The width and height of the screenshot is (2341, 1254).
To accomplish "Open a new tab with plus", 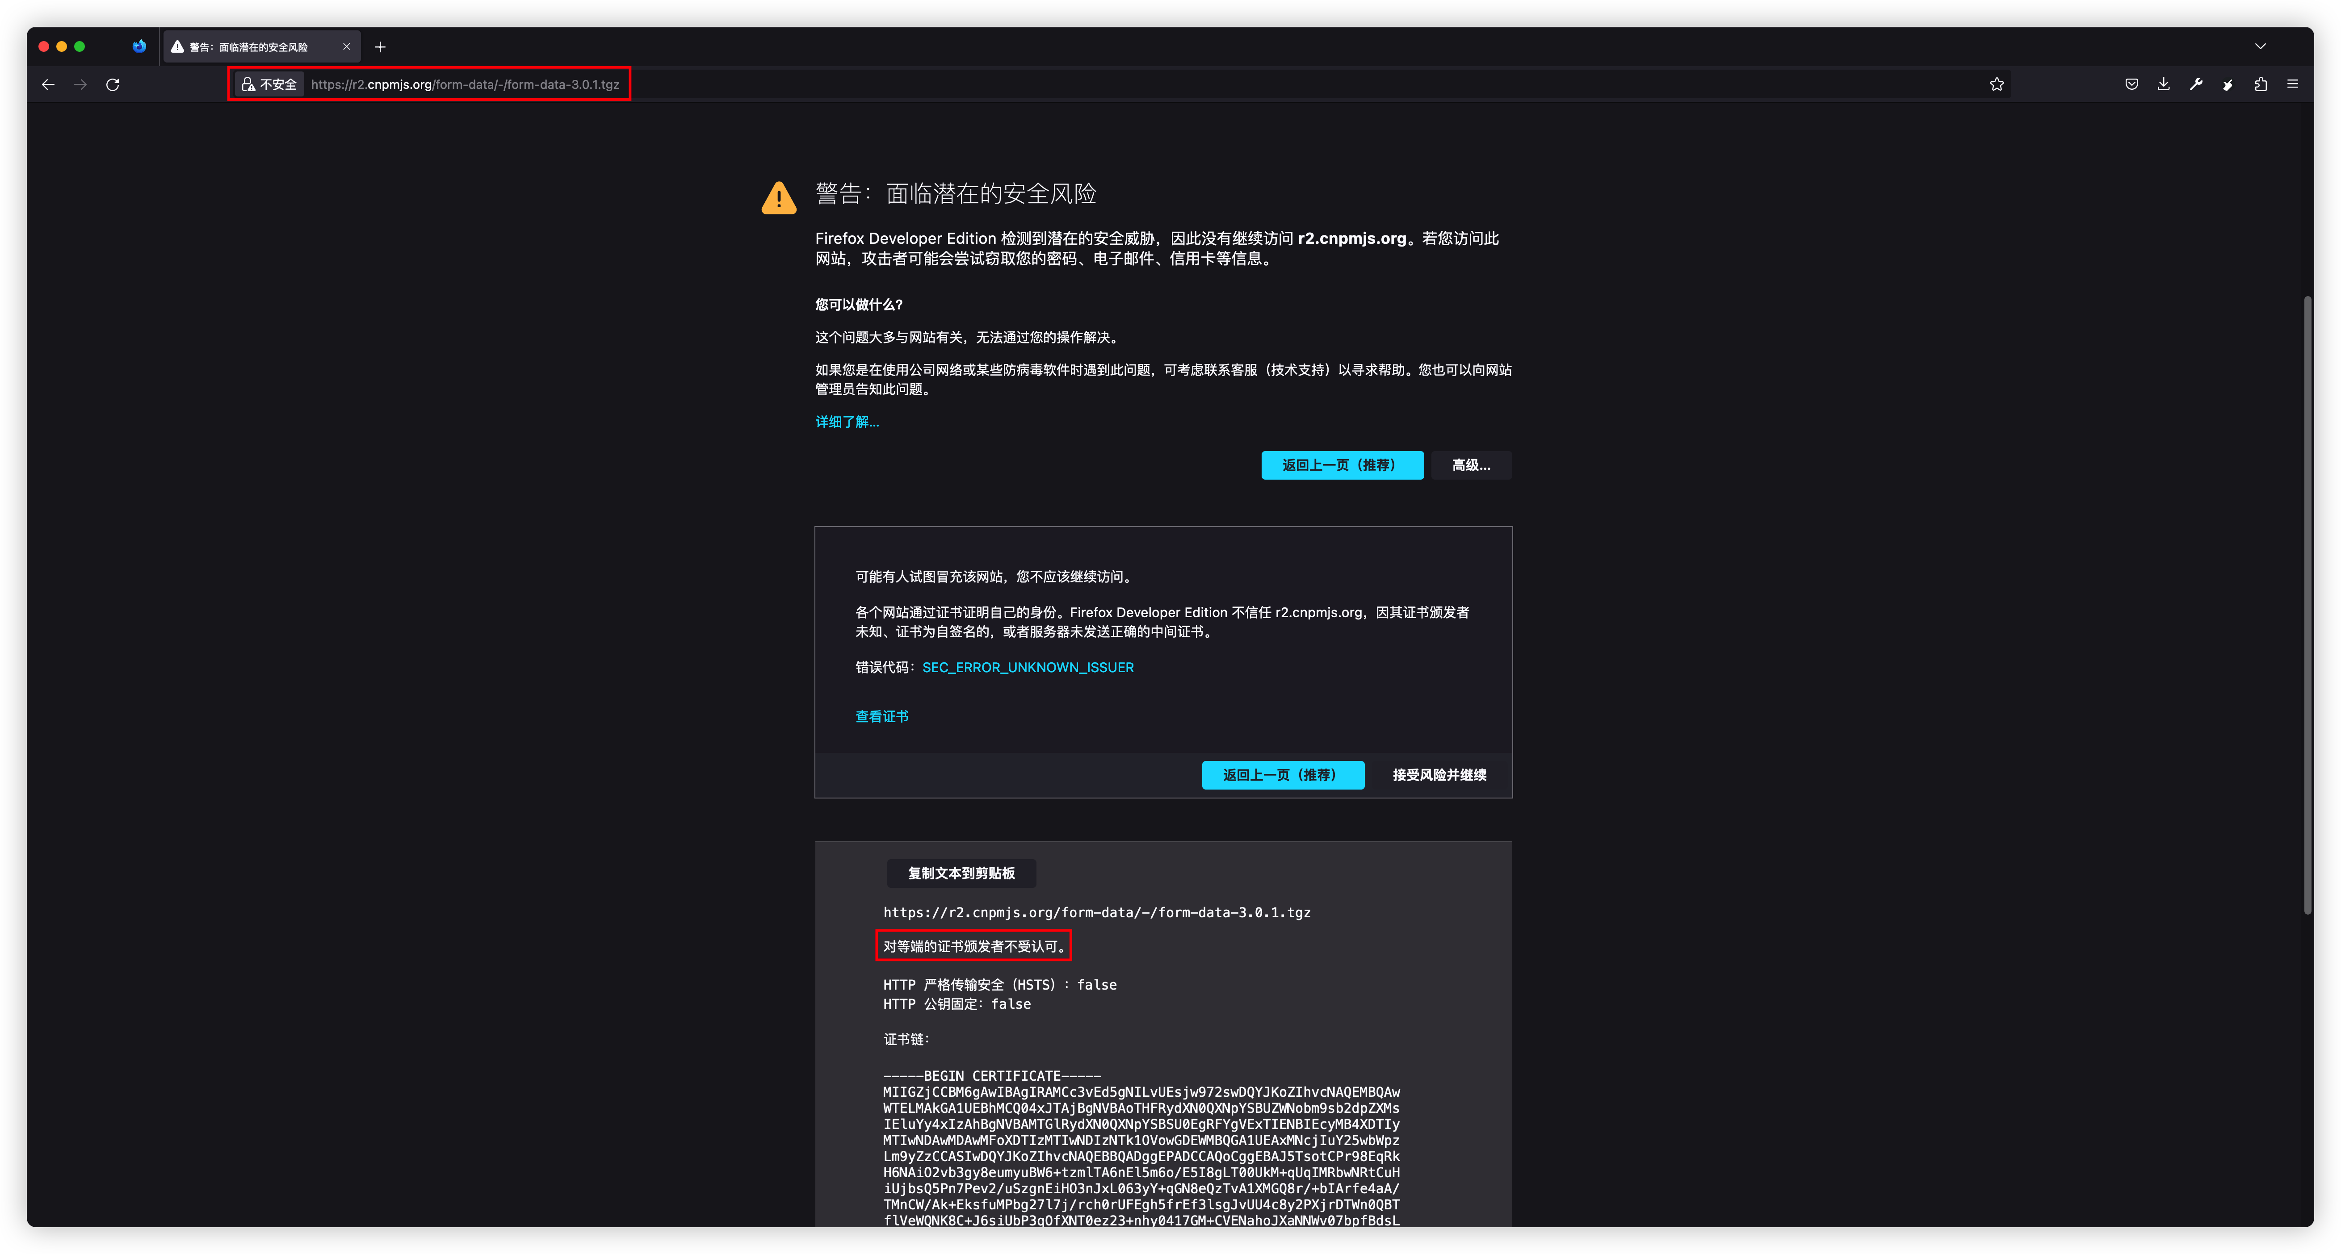I will coord(380,47).
